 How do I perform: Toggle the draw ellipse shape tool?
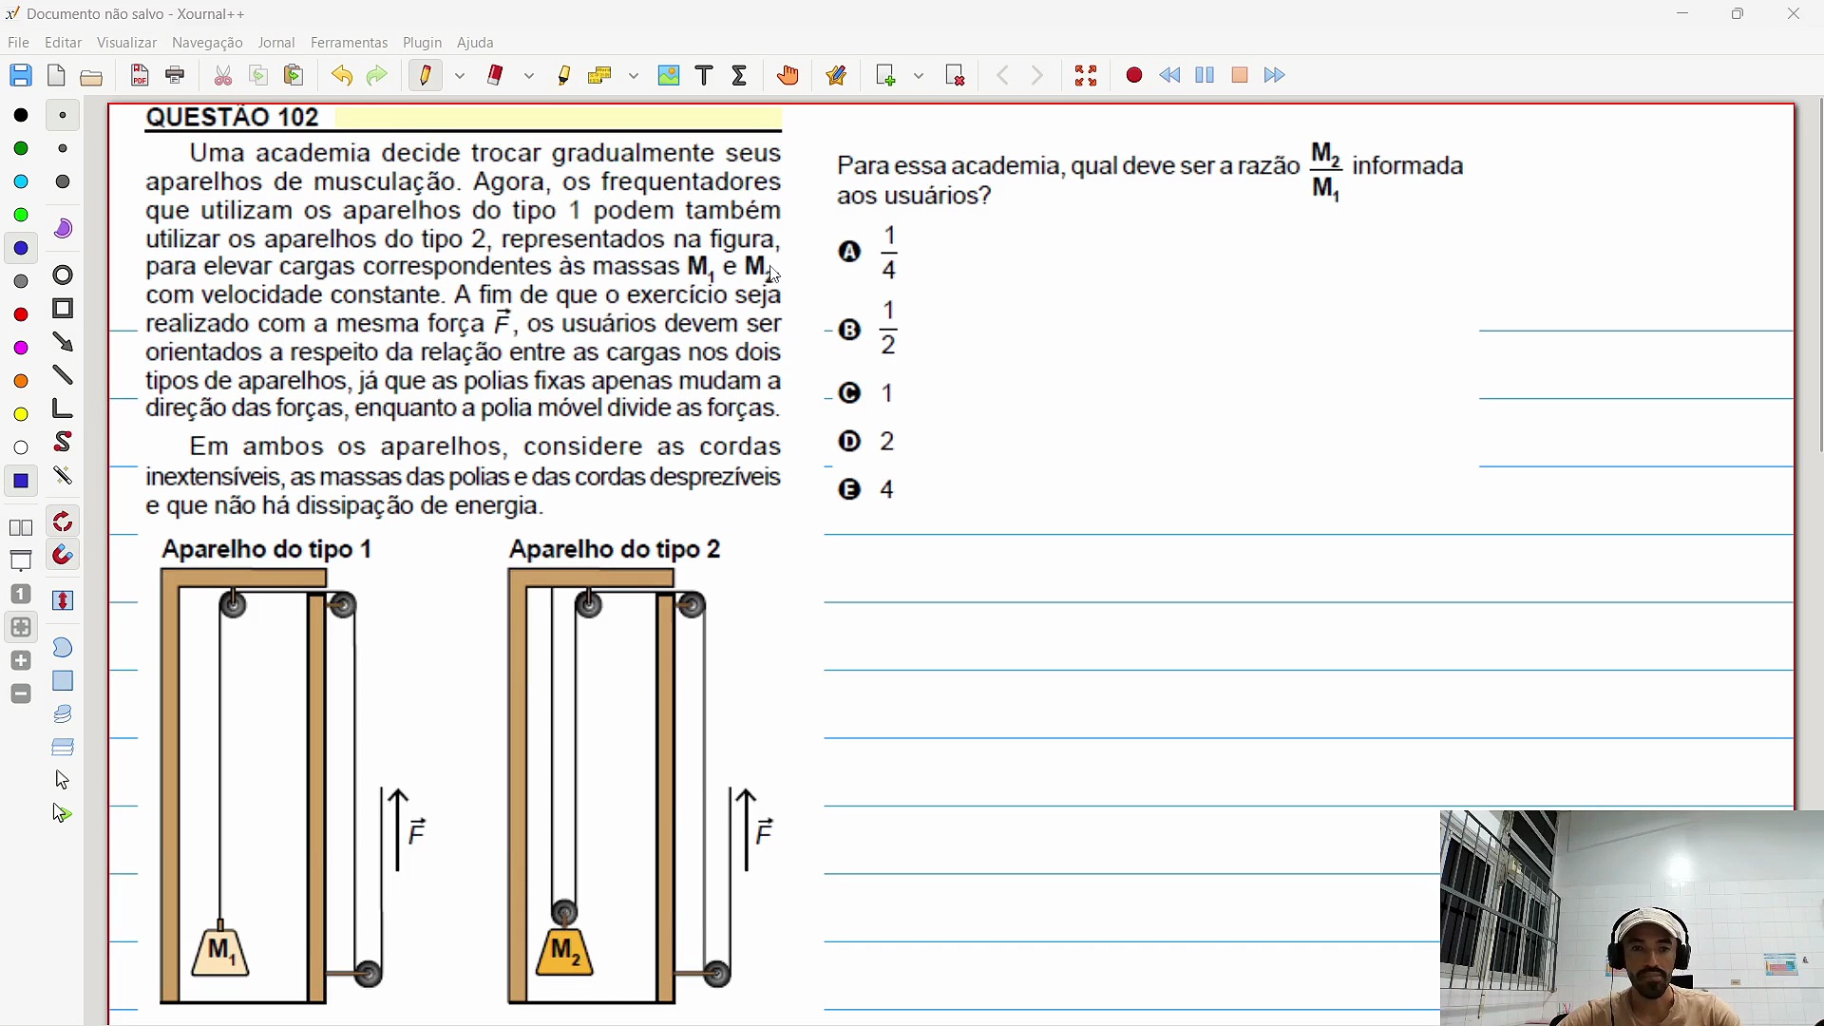(x=63, y=275)
